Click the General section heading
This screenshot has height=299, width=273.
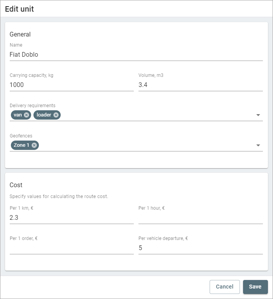click(20, 34)
